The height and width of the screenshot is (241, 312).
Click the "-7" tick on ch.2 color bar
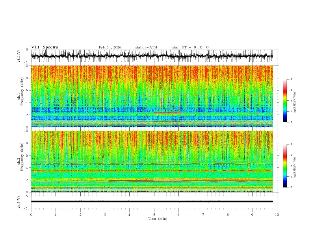[290, 187]
